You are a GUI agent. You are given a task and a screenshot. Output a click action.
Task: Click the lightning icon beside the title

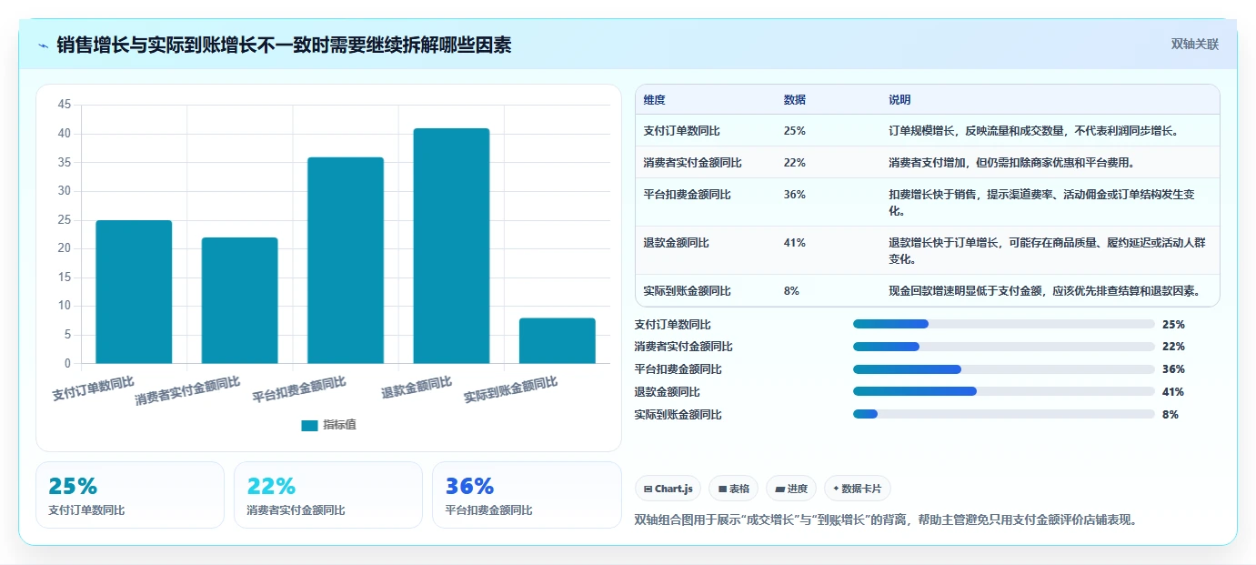tap(44, 45)
